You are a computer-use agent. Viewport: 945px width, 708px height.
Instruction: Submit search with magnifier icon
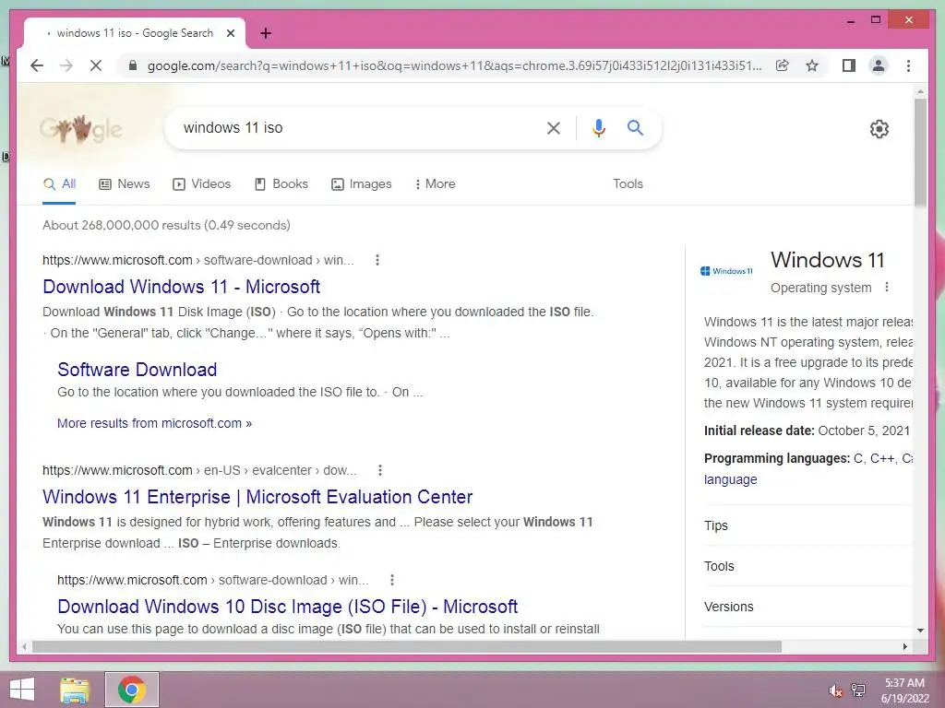635,127
